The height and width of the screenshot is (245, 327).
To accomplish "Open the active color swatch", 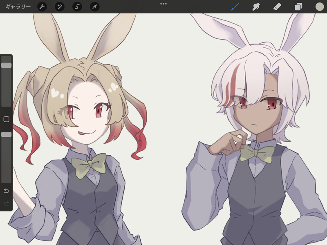I will pos(320,7).
